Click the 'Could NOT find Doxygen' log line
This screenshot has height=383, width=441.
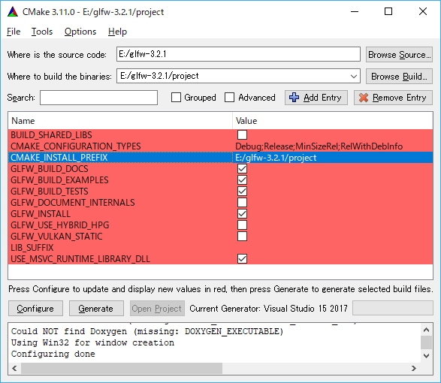coord(147,331)
